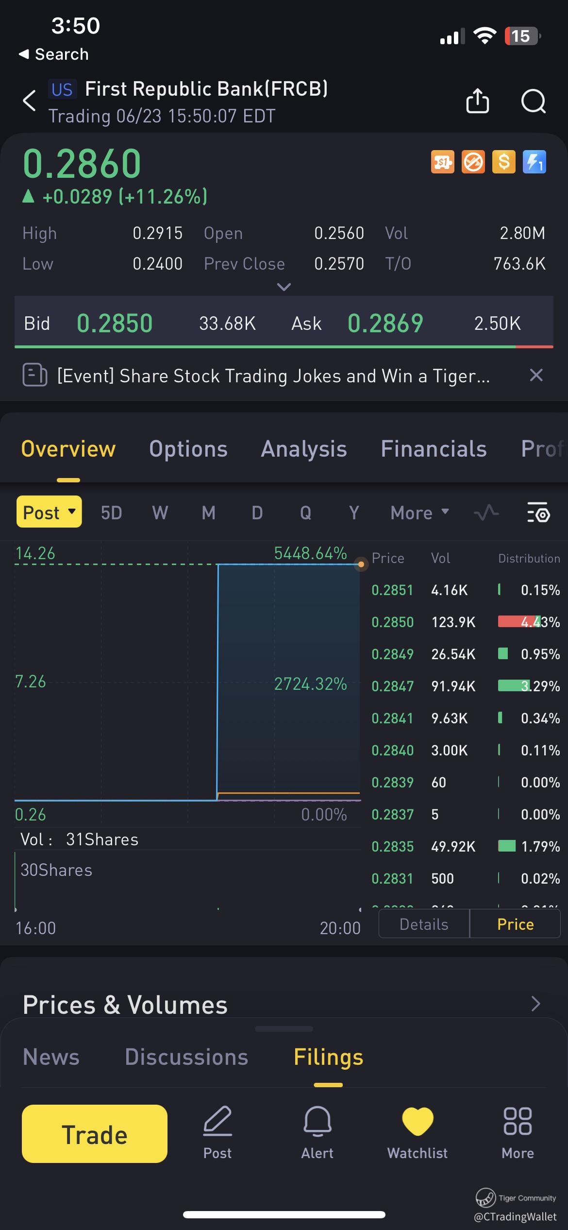Tap the share icon in header

tap(477, 101)
